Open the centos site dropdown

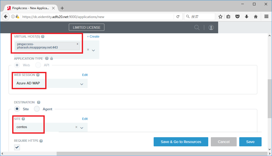tap(82, 127)
